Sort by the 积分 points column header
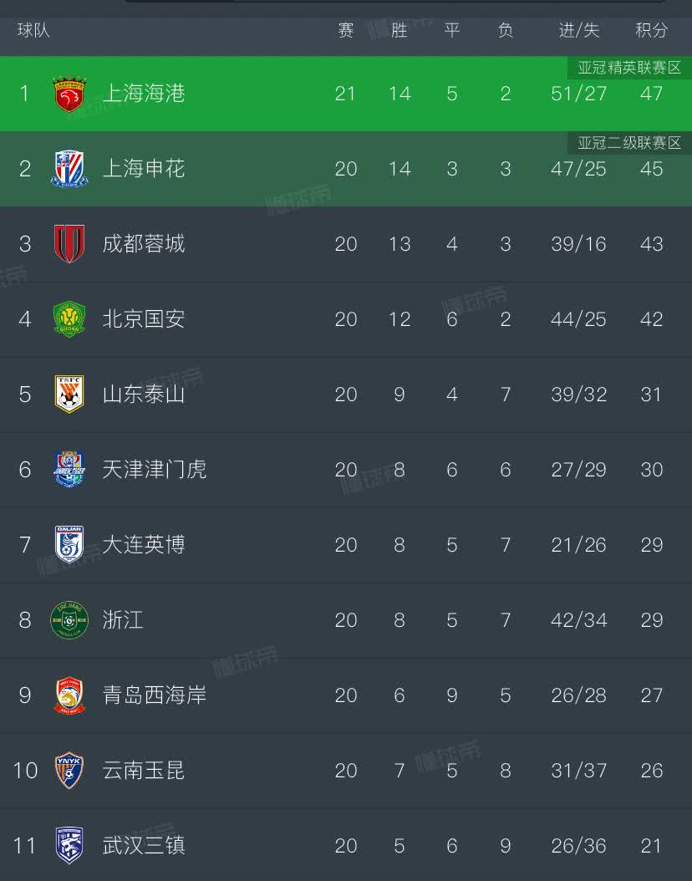Screen dimensions: 692x881 651,31
